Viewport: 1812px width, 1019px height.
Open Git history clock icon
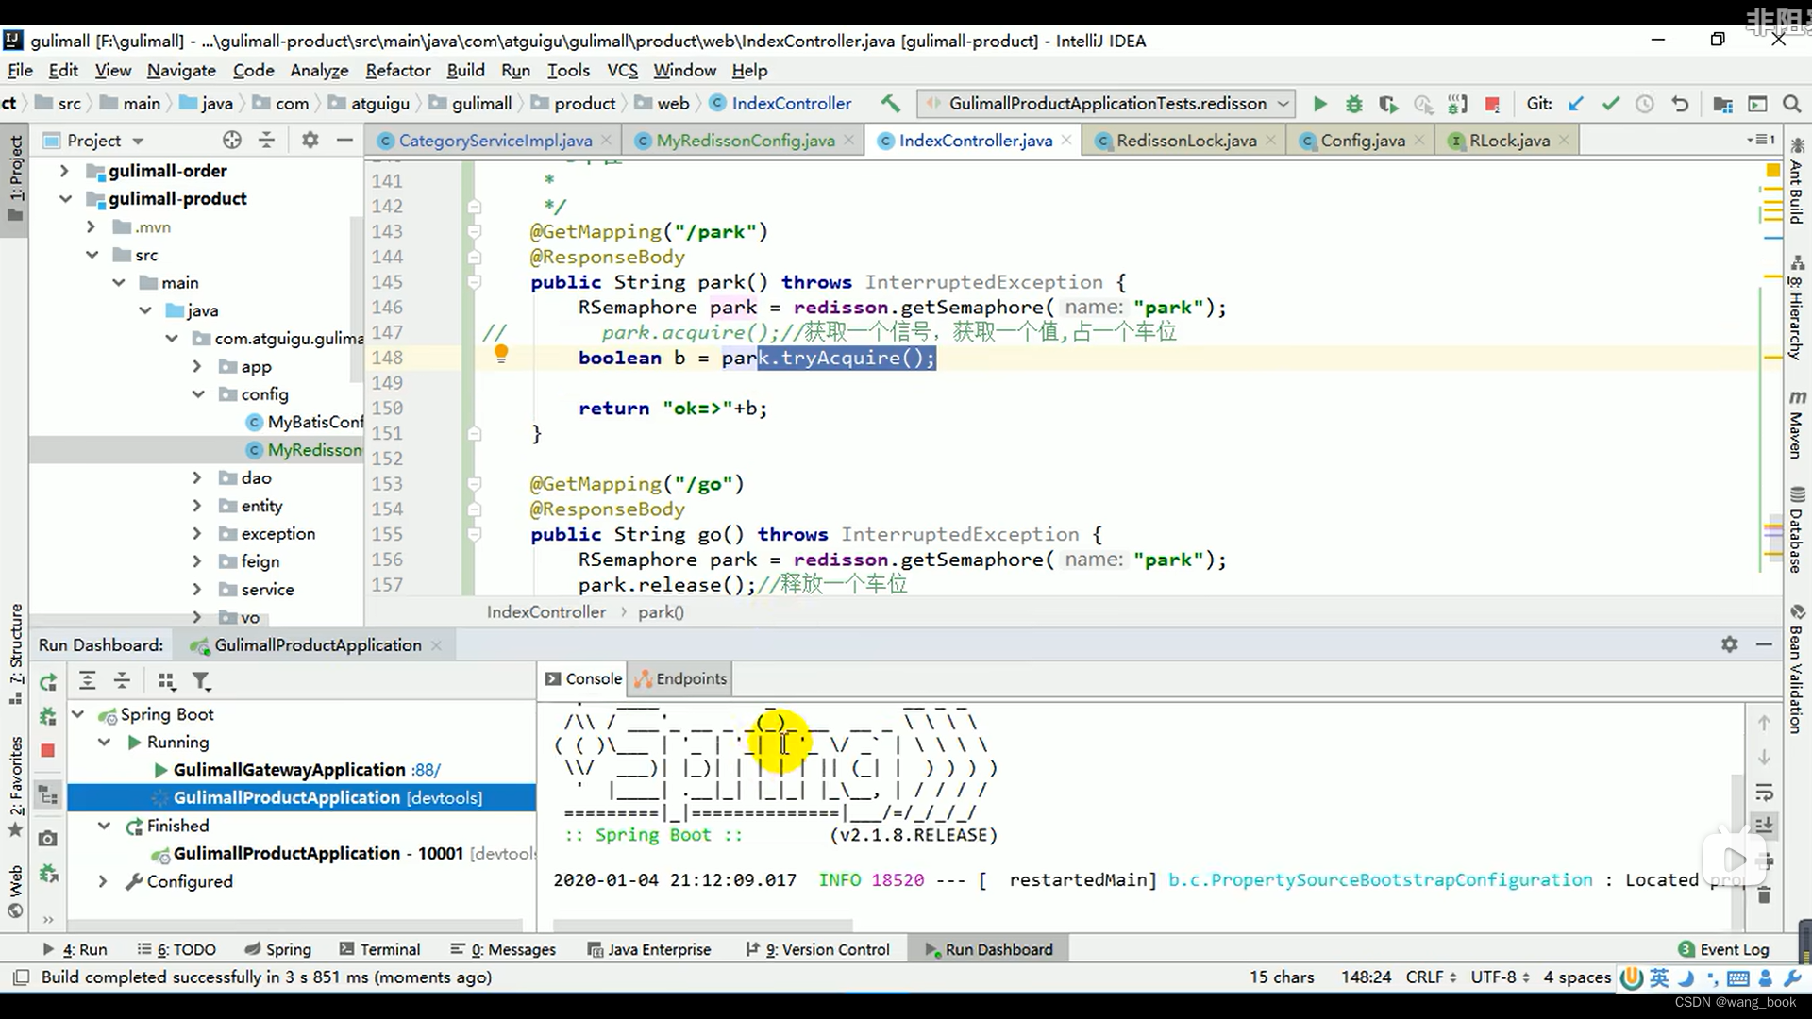(1644, 104)
